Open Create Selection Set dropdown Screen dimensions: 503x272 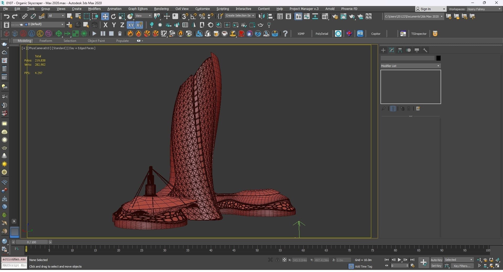tap(240, 16)
